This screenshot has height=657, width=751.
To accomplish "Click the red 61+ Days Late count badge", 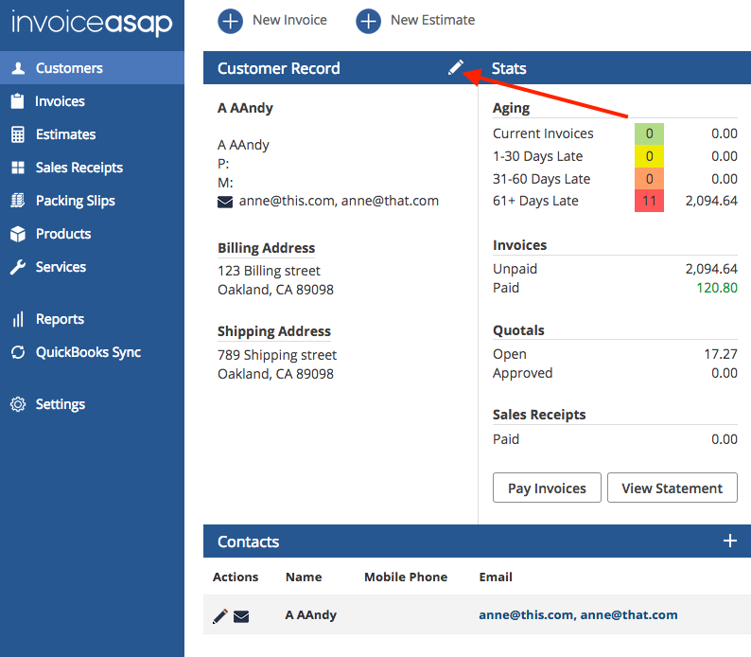I will pos(649,201).
